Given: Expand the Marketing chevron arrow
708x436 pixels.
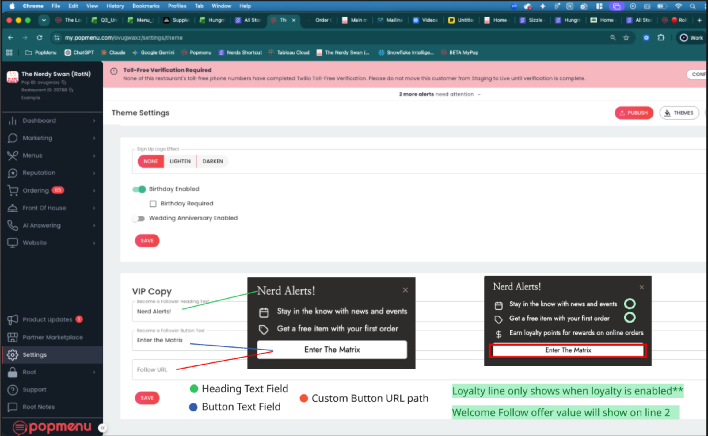Looking at the screenshot, I should (x=94, y=138).
